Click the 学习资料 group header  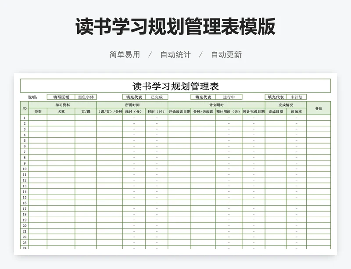[63, 105]
